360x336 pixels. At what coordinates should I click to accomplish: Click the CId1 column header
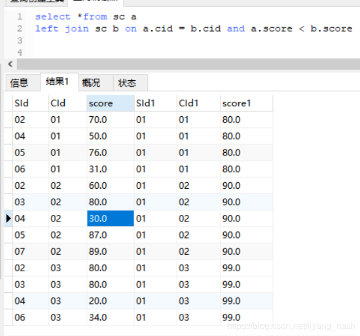coord(199,104)
